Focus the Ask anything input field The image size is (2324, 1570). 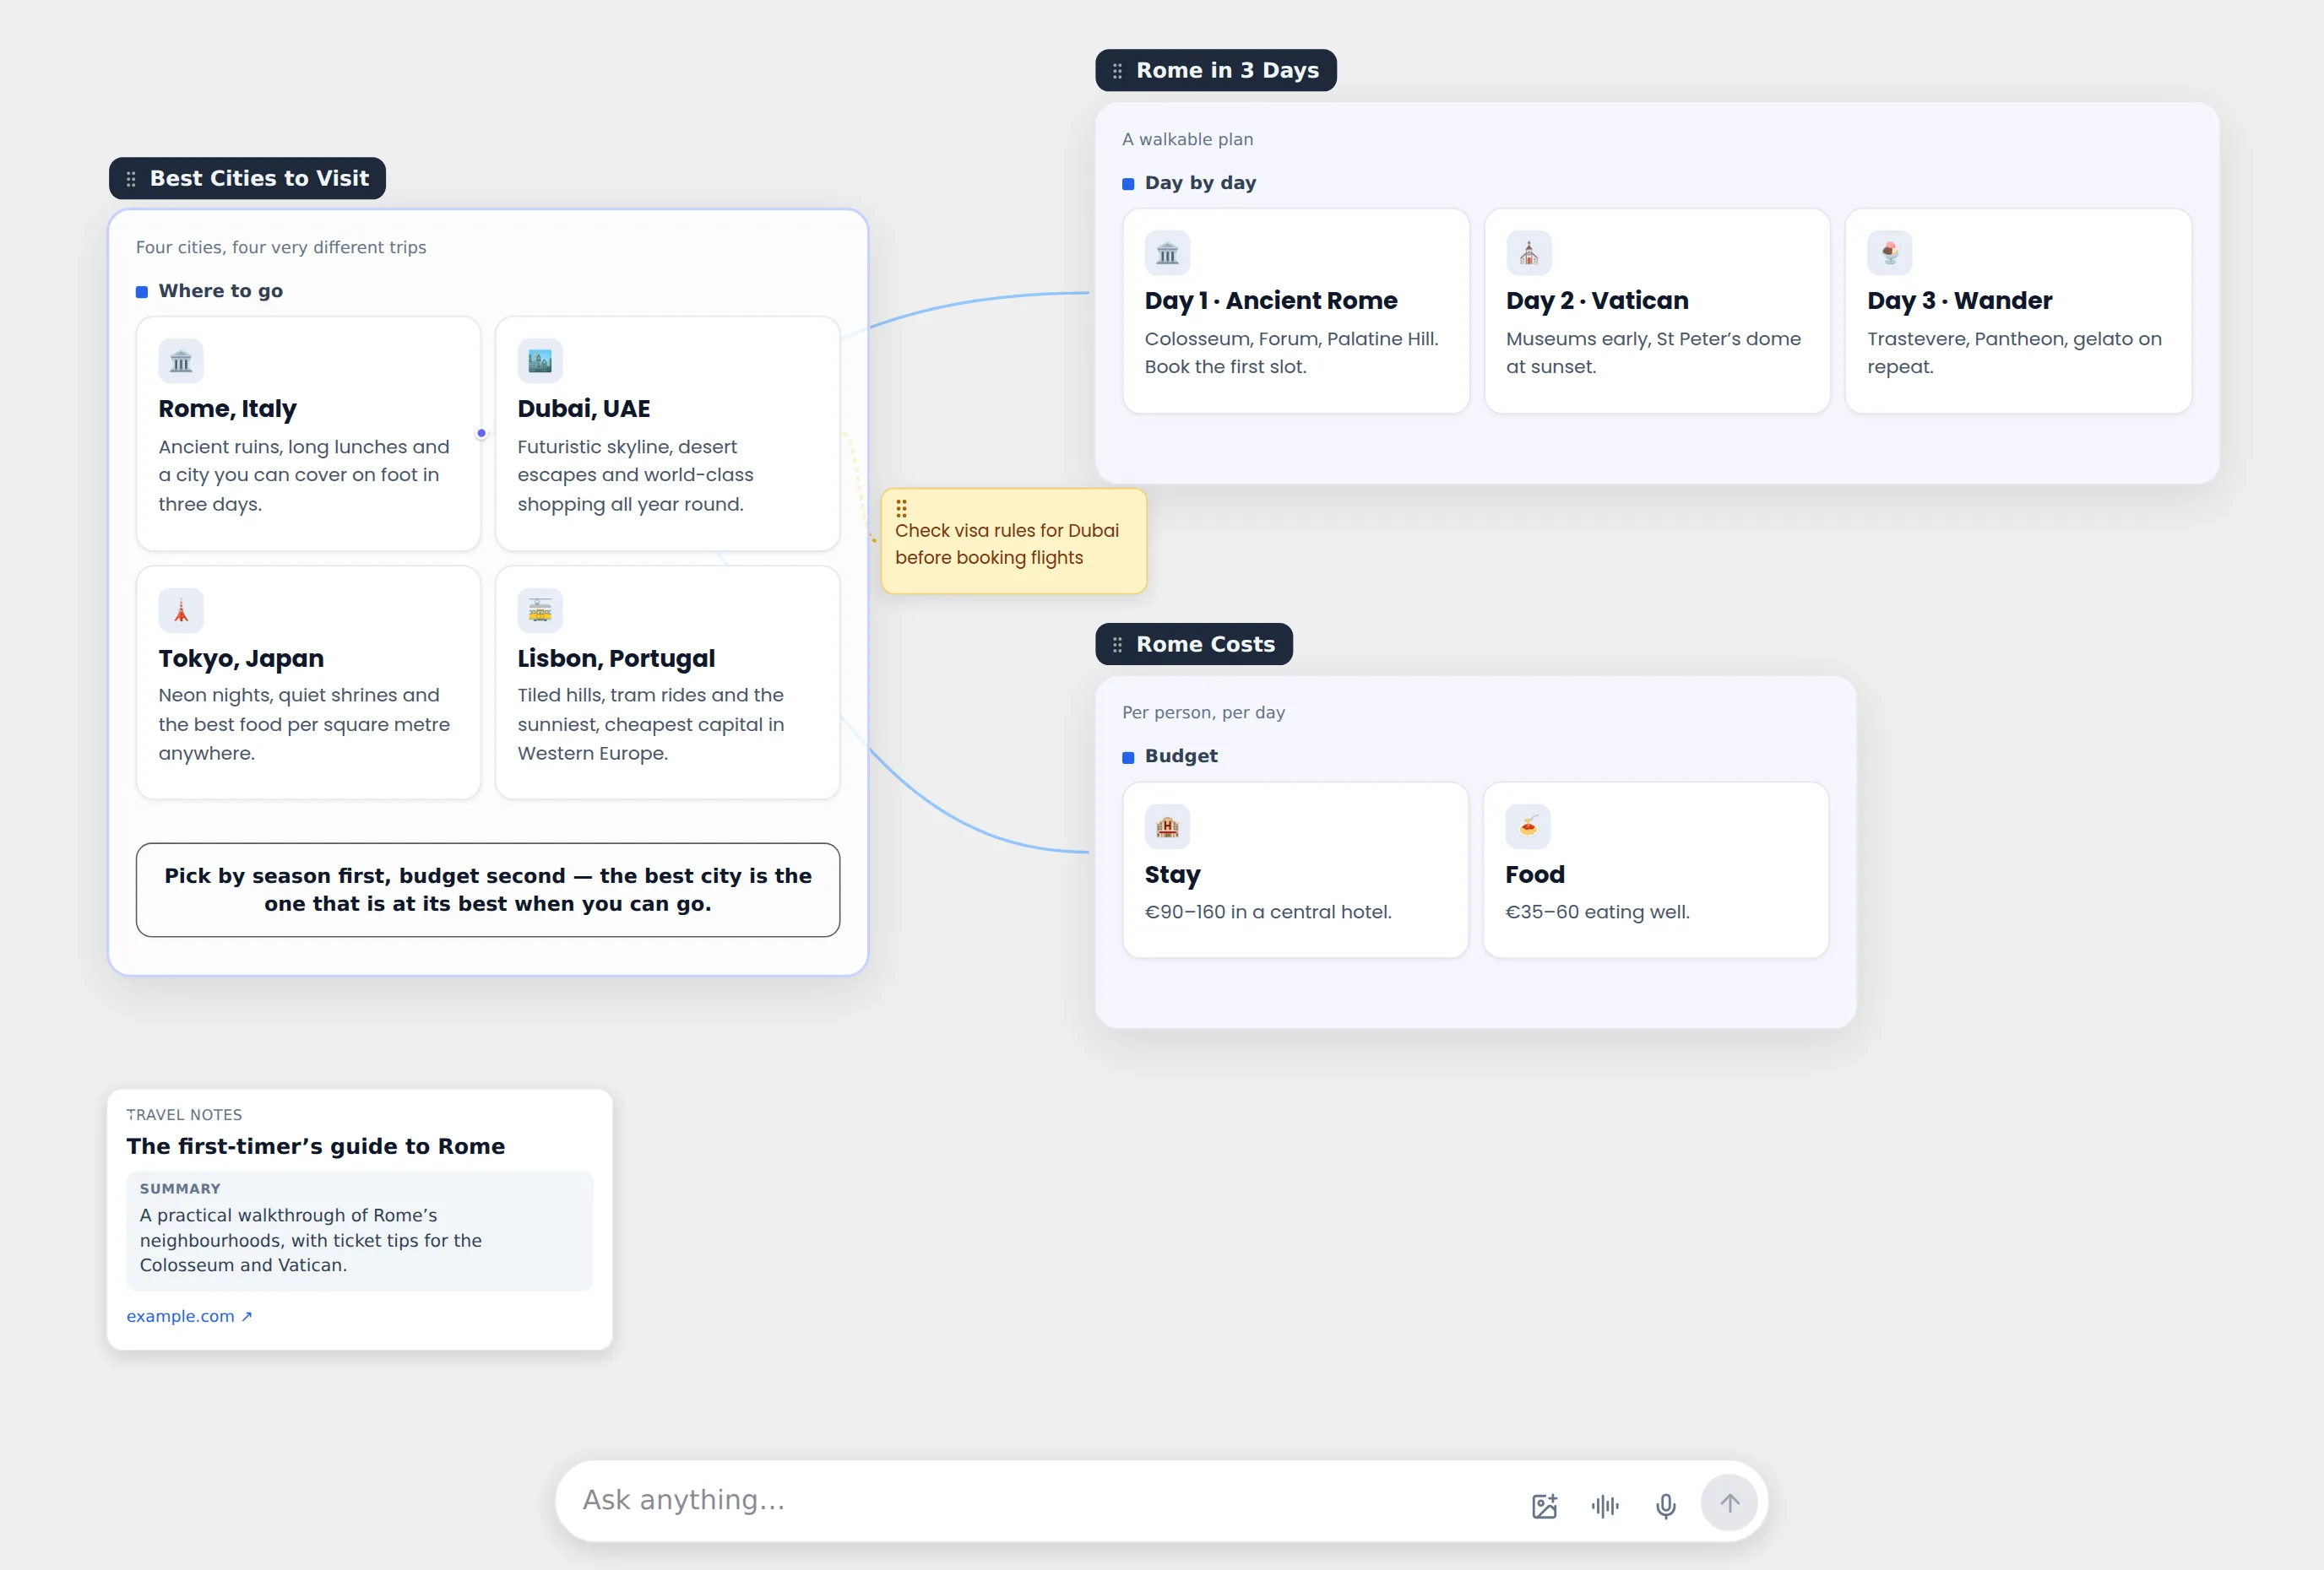click(x=1040, y=1500)
